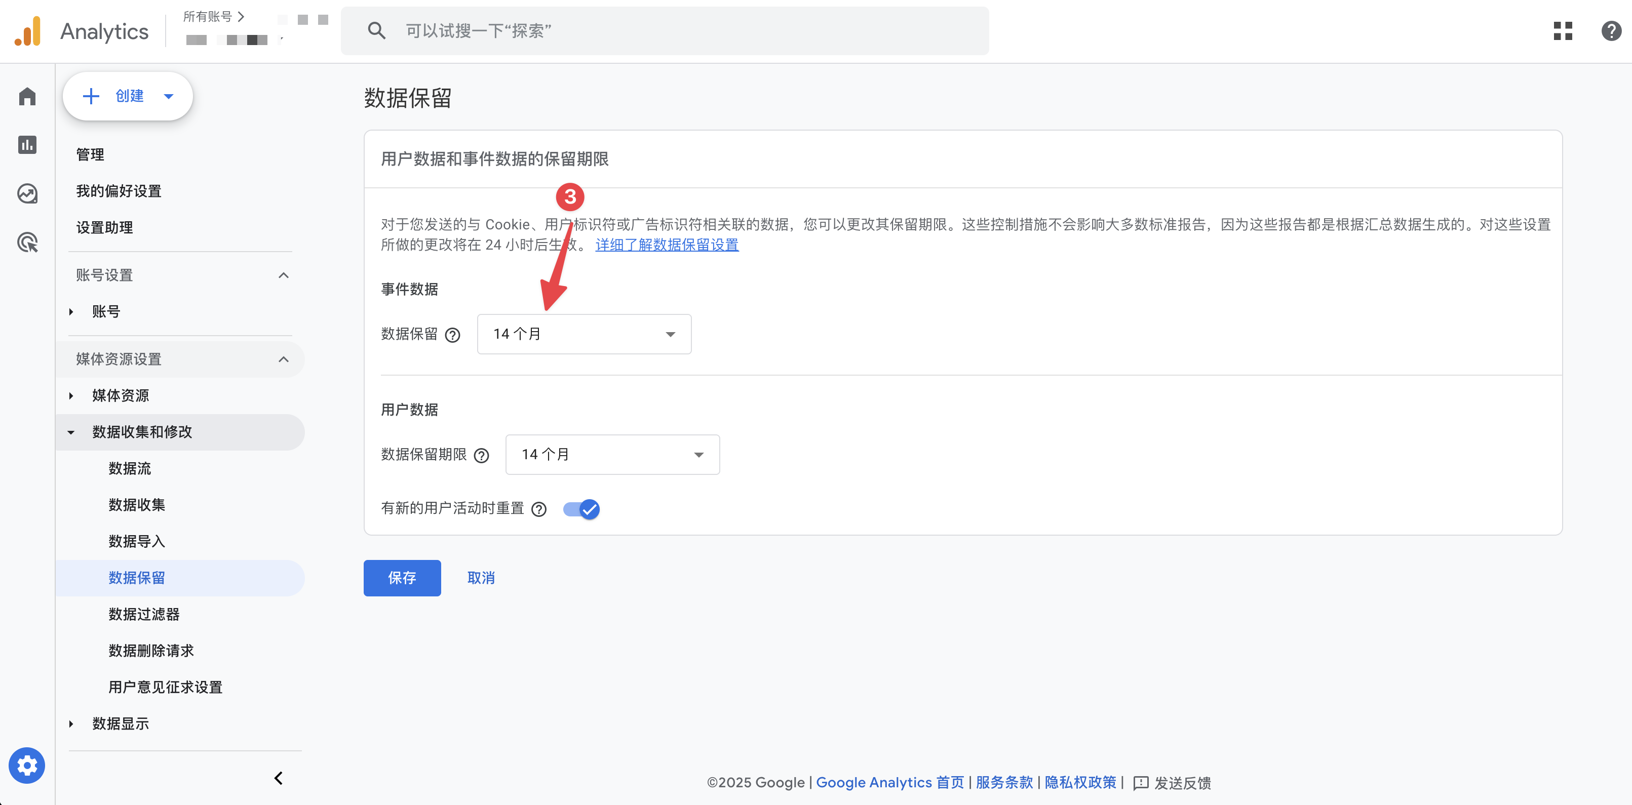Screen dimensions: 1632x805
Task: Select 数据过滤器 in sidebar
Action: click(x=144, y=614)
